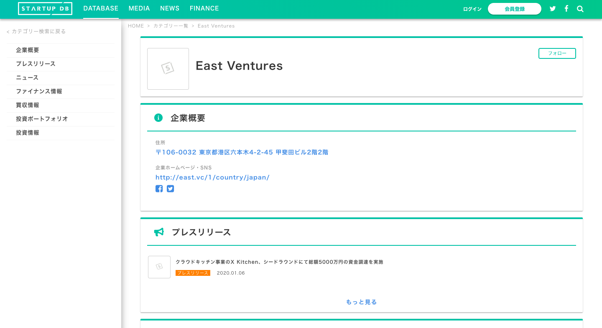Image resolution: width=602 pixels, height=328 pixels.
Task: Click もっと見る to view more press releases
Action: tap(361, 302)
